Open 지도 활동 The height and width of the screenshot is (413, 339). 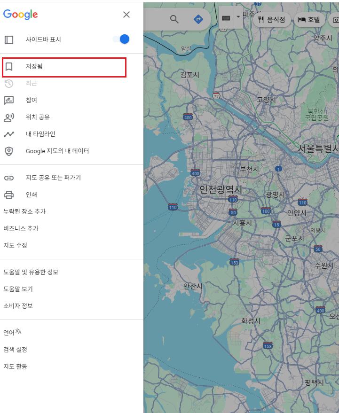tap(15, 366)
